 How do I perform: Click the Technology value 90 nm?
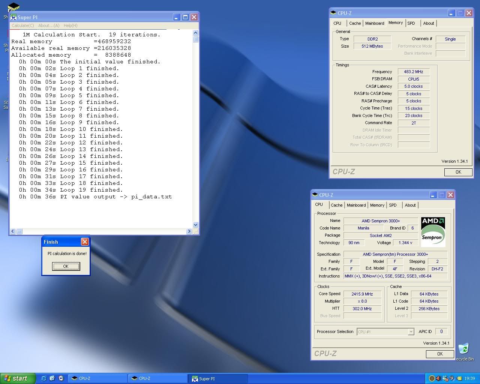coord(354,243)
